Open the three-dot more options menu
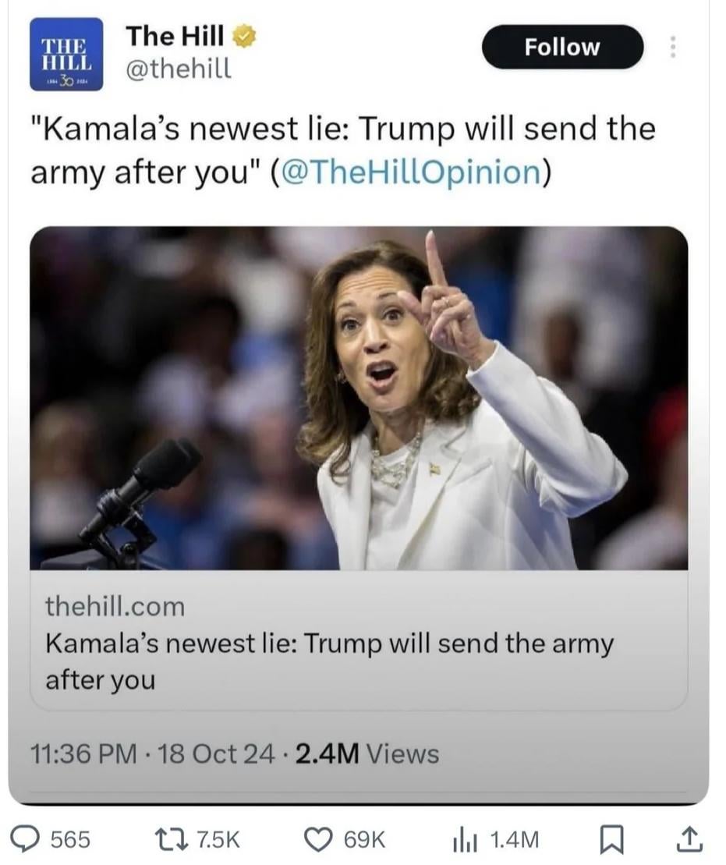Viewport: 726px width, 865px height. [x=672, y=47]
